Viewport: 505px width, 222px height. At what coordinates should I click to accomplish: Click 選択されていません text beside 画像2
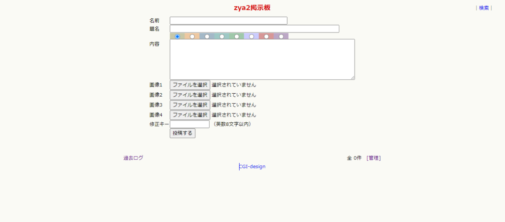[234, 95]
